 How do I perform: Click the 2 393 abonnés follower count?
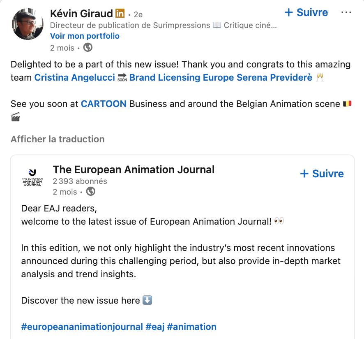[80, 181]
